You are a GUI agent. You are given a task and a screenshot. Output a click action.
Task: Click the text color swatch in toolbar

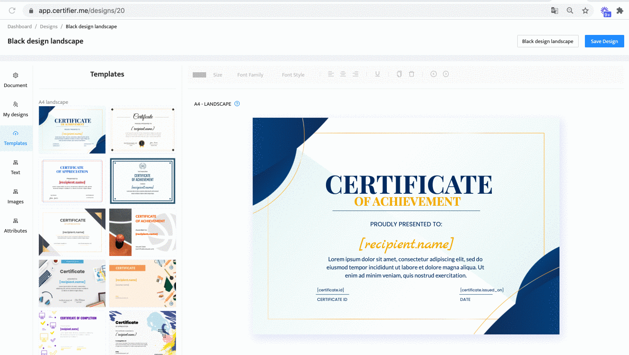tap(199, 75)
